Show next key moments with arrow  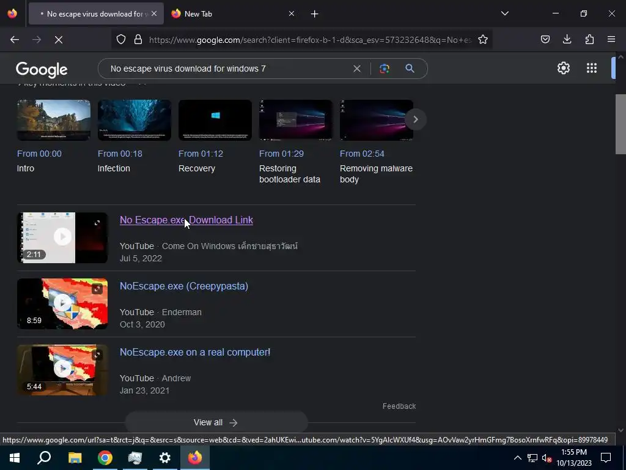click(415, 119)
